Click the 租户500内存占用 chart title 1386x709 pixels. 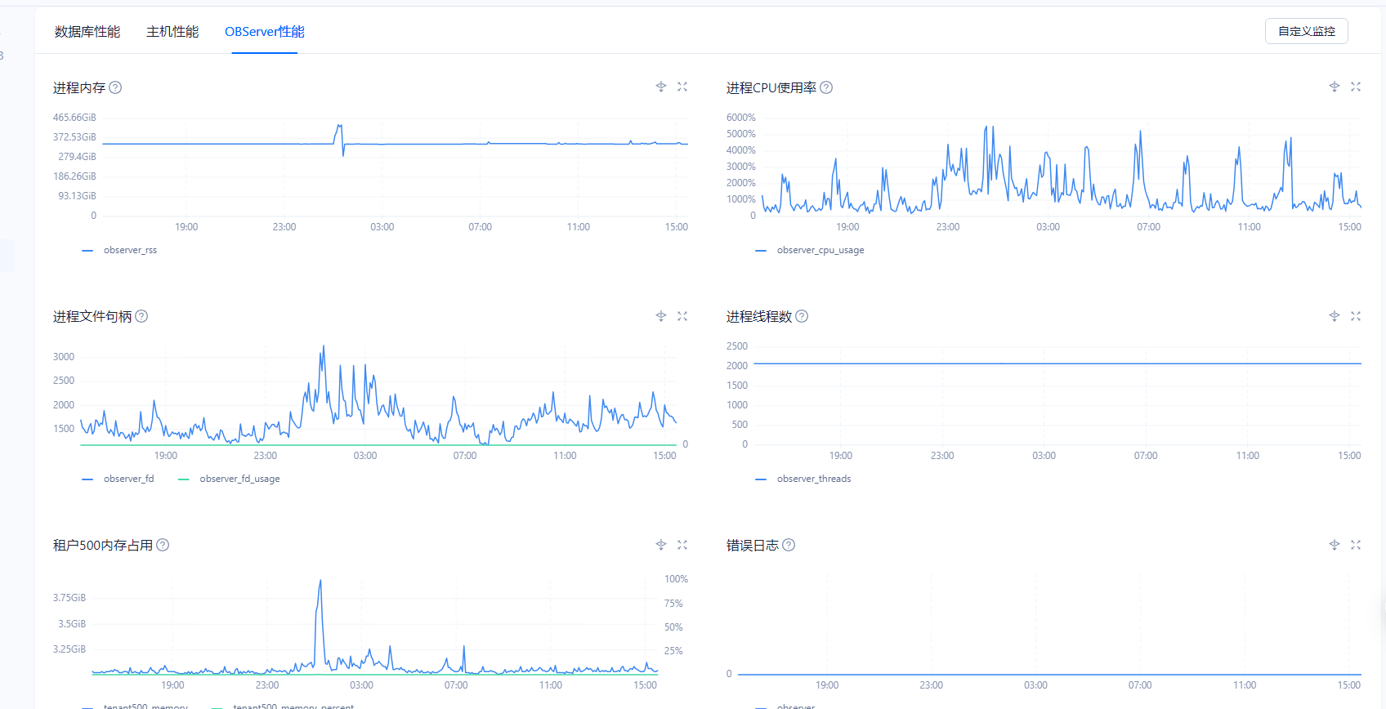tap(103, 545)
